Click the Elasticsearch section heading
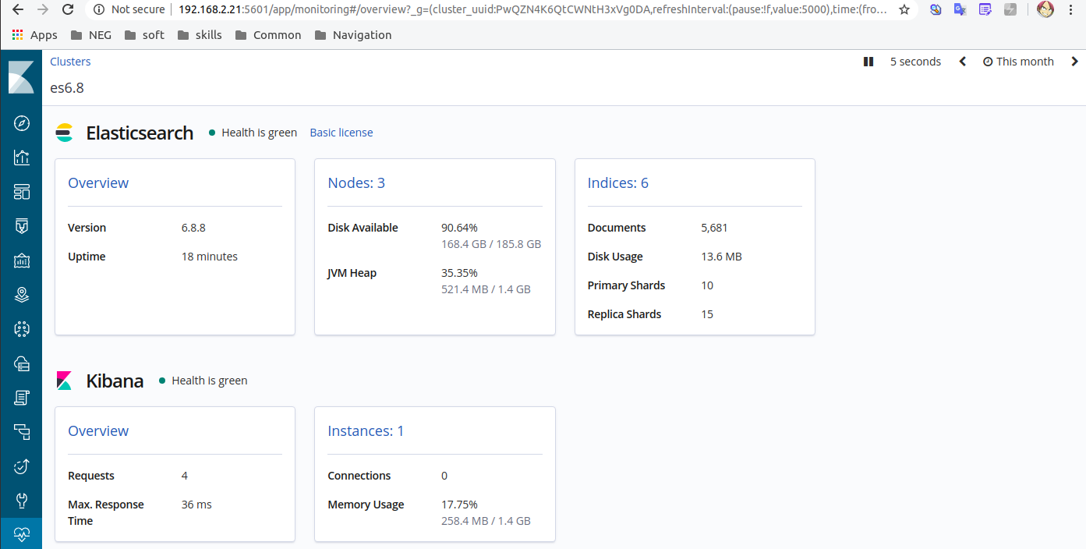 (140, 133)
